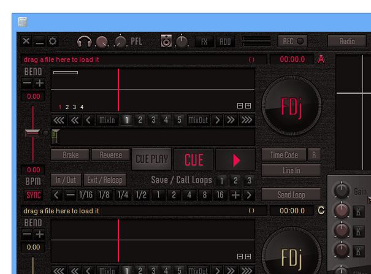The width and height of the screenshot is (371, 274).
Task: Halve loop with the minus button
Action: (71, 195)
